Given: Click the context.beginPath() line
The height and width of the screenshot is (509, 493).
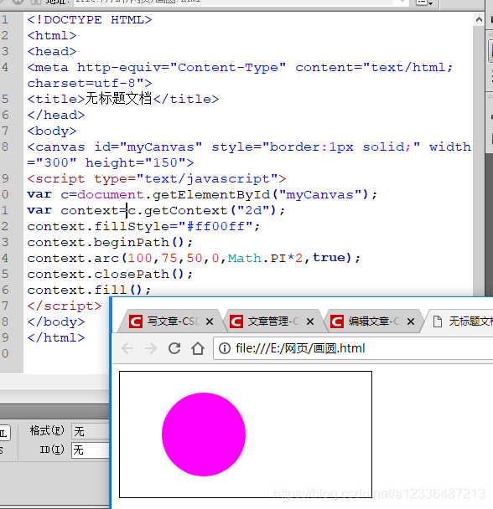Looking at the screenshot, I should pos(110,242).
